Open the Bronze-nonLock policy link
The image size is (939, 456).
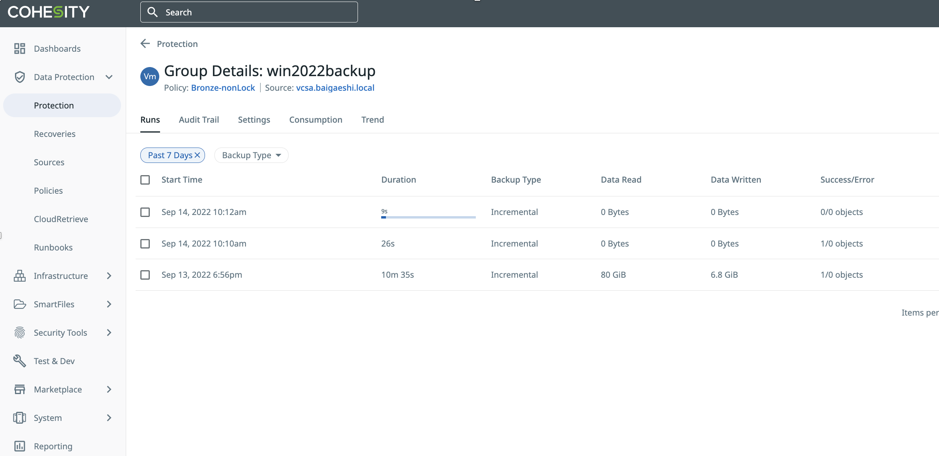[223, 88]
